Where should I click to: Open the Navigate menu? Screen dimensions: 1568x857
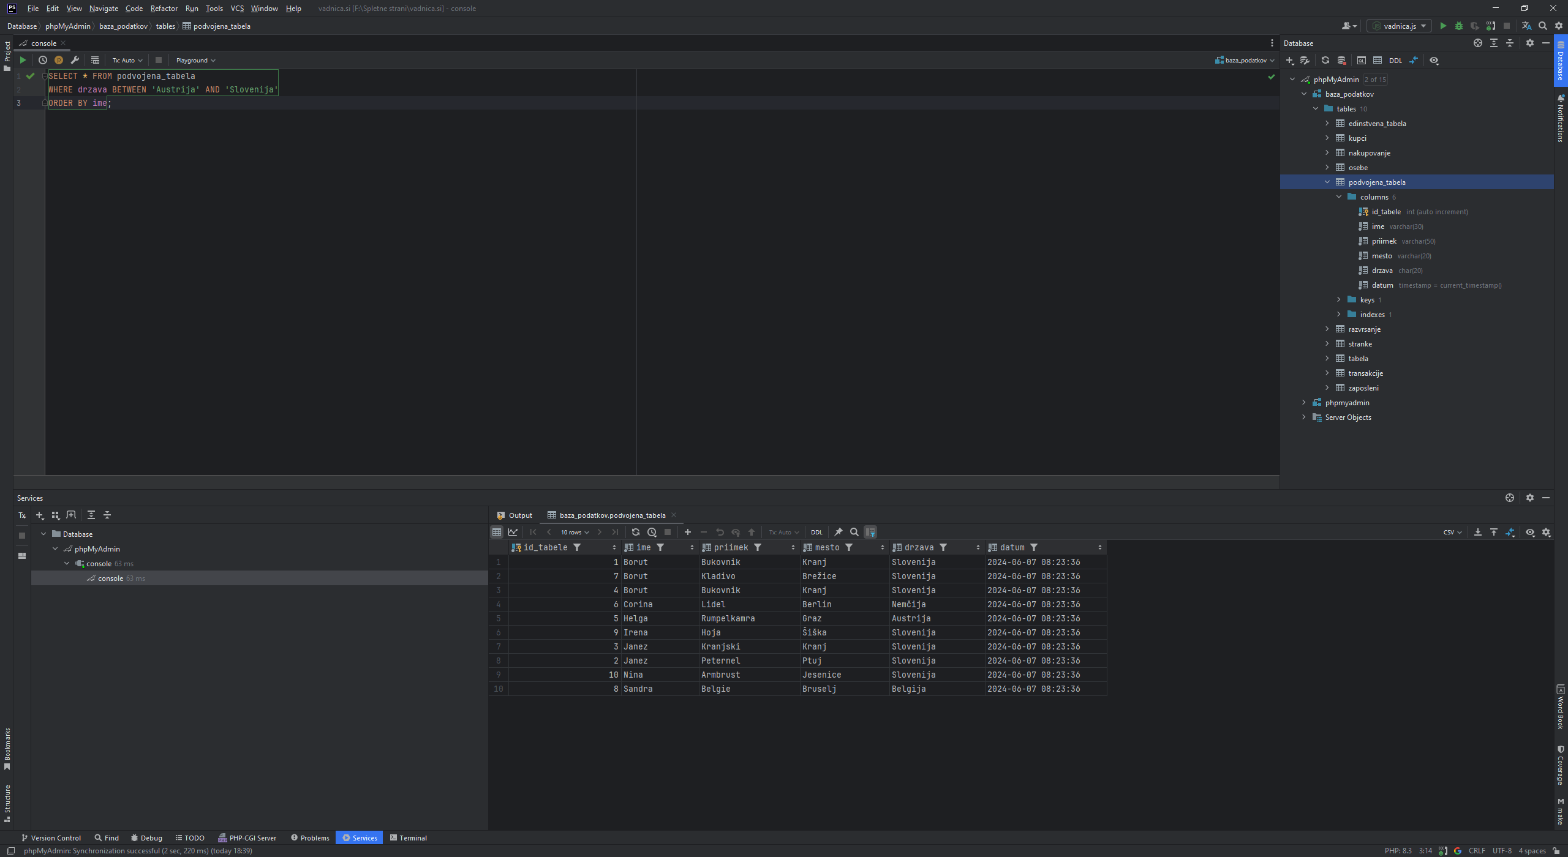pyautogui.click(x=104, y=9)
